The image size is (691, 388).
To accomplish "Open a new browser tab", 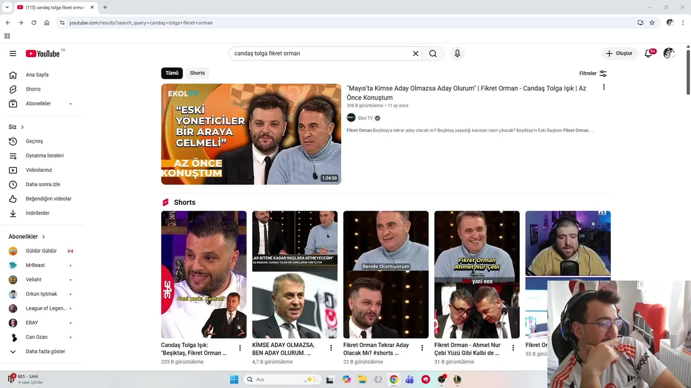I will pyautogui.click(x=105, y=7).
